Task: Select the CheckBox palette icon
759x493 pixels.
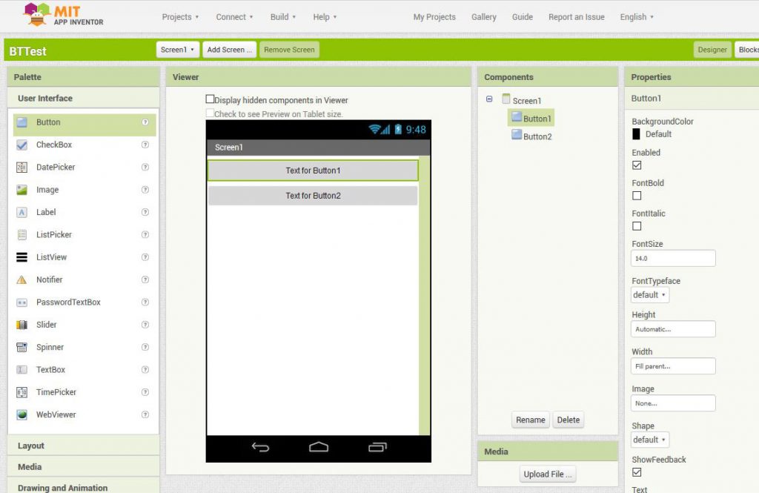Action: coord(21,145)
